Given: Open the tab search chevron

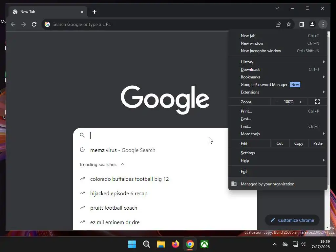Looking at the screenshot, I should [x=277, y=8].
